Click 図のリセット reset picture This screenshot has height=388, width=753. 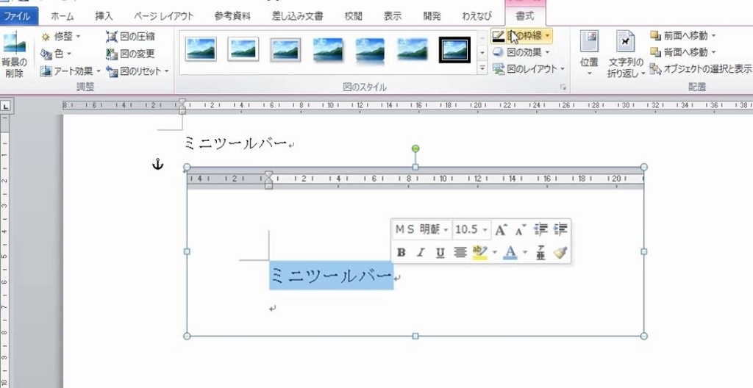tap(138, 71)
